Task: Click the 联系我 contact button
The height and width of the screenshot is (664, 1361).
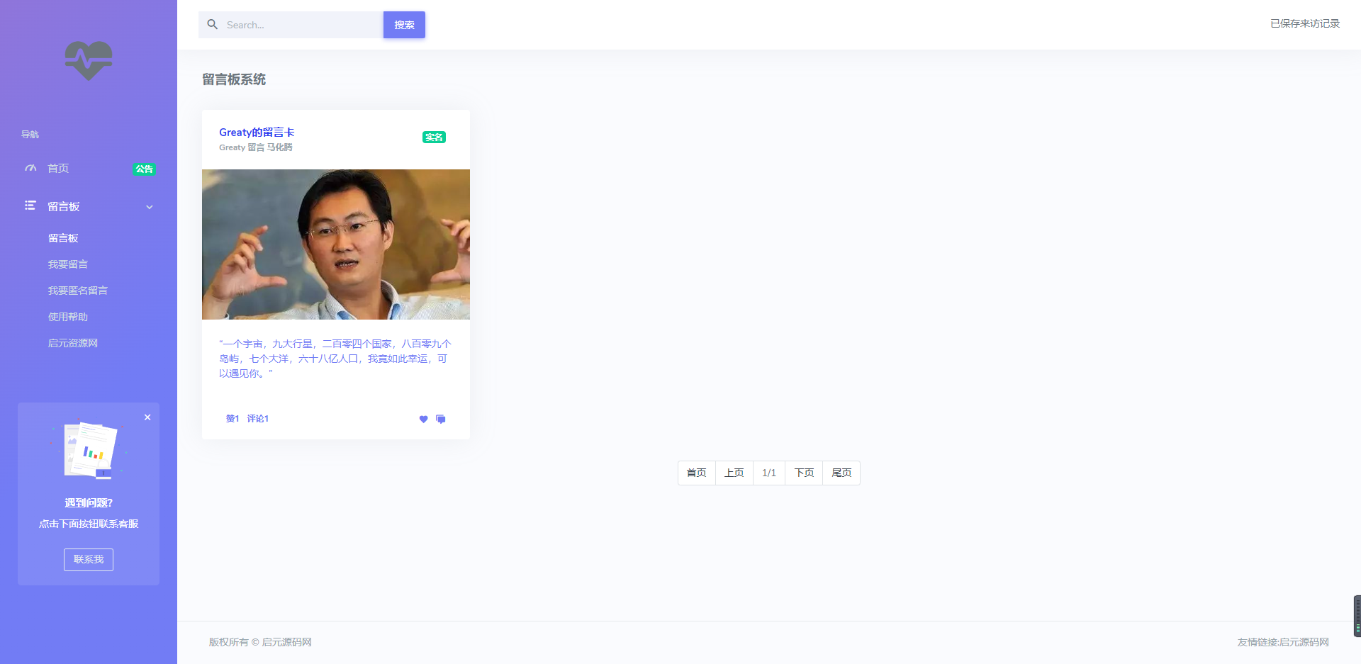Action: tap(89, 559)
